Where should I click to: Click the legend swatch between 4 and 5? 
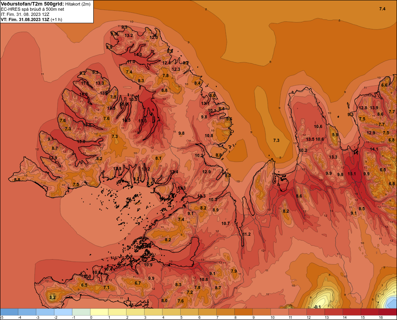coord(172,312)
